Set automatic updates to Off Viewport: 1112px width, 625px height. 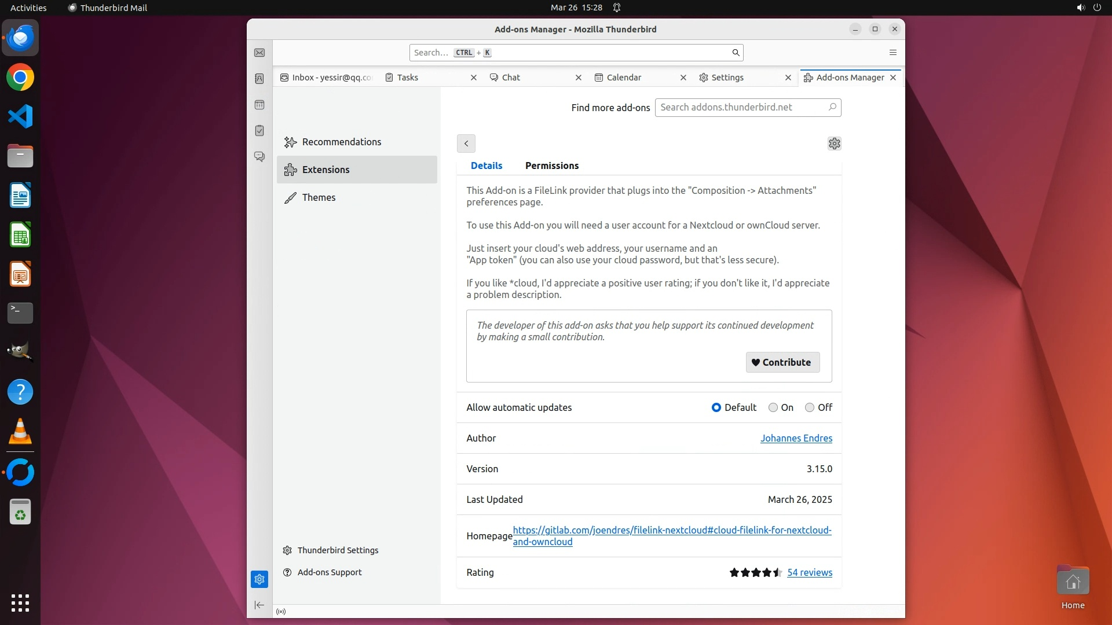[x=810, y=408]
